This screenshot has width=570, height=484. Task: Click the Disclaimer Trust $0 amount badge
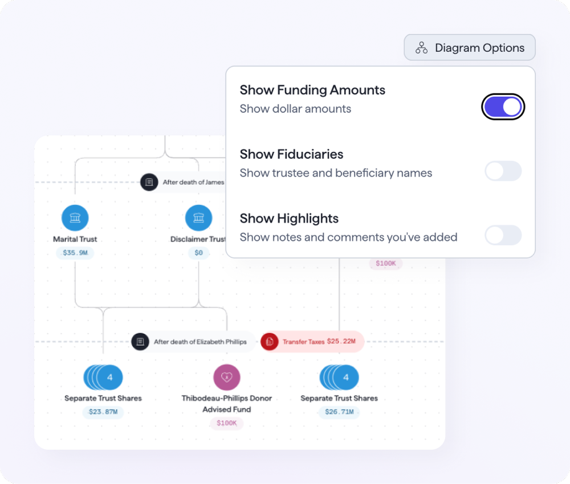198,252
